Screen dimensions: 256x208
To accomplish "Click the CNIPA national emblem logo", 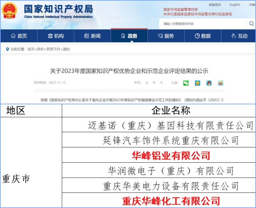I will [x=10, y=11].
